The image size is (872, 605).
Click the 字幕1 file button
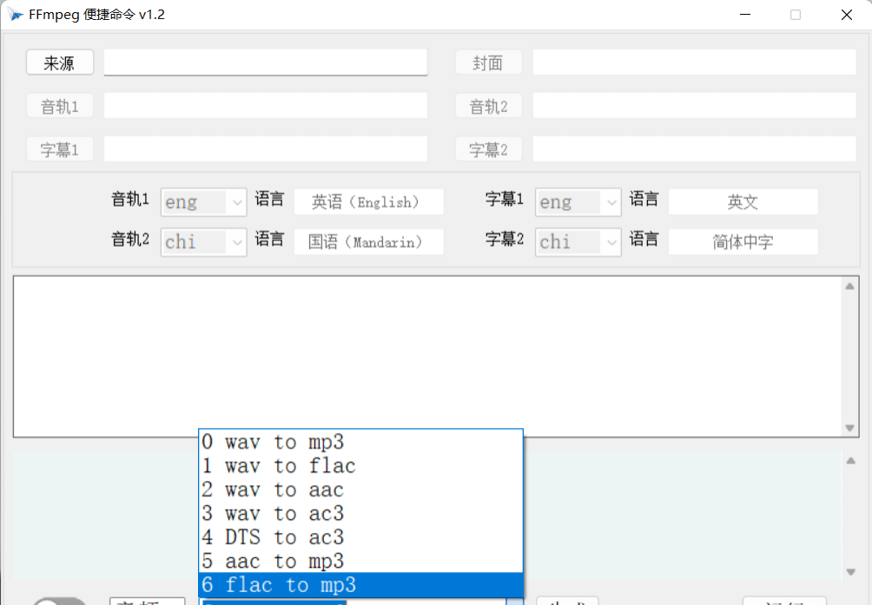60,149
